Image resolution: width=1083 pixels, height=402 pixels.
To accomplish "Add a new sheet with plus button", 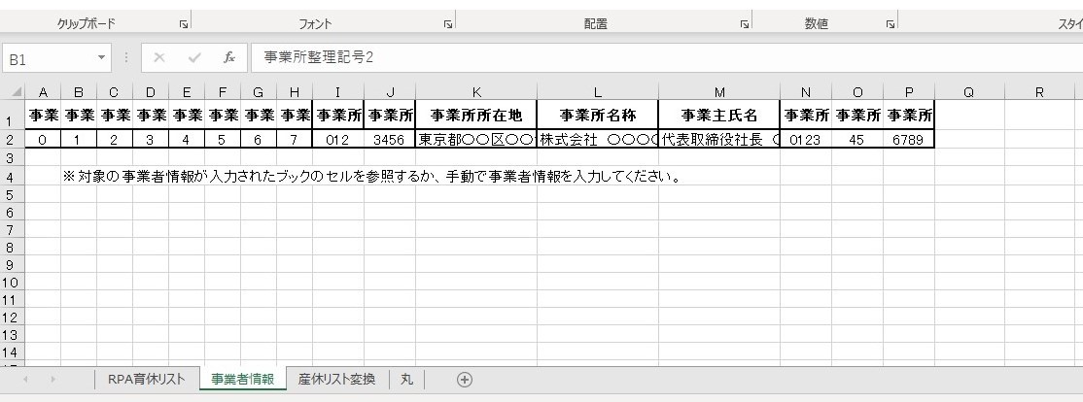I will [x=465, y=379].
